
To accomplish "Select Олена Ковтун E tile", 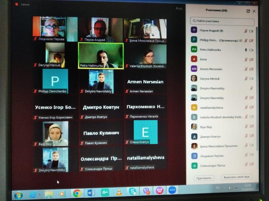I will pyautogui.click(x=146, y=132).
